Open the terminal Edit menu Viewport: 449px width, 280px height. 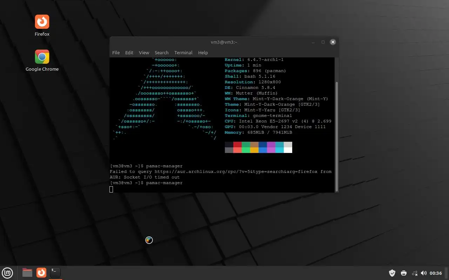tap(129, 52)
